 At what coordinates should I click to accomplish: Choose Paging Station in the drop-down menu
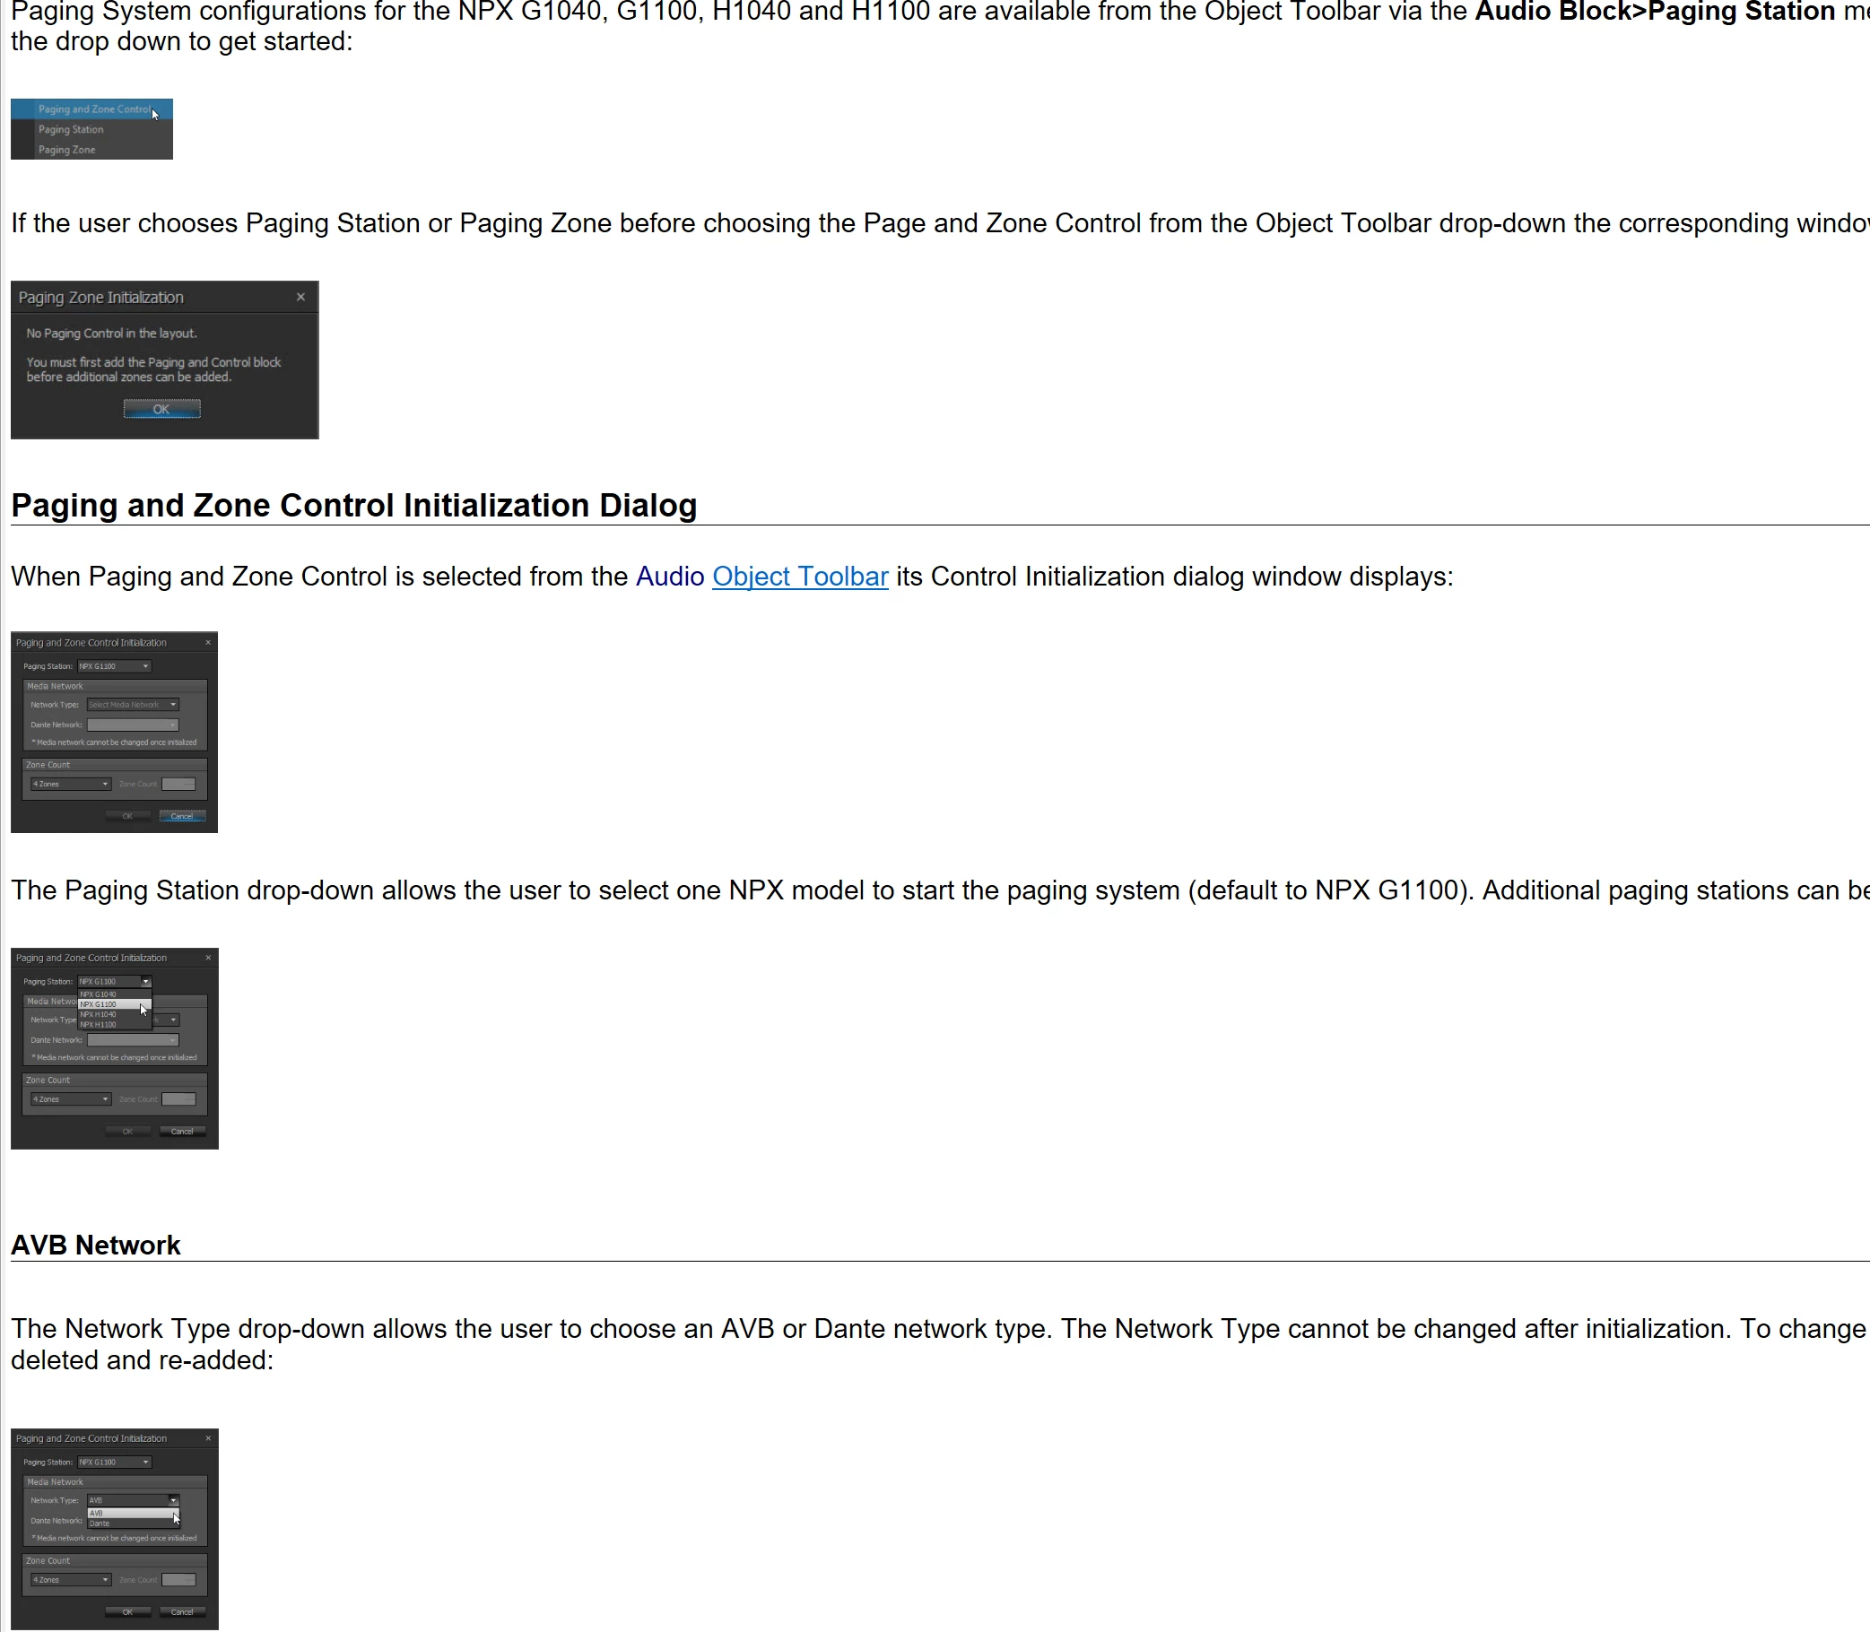point(70,129)
